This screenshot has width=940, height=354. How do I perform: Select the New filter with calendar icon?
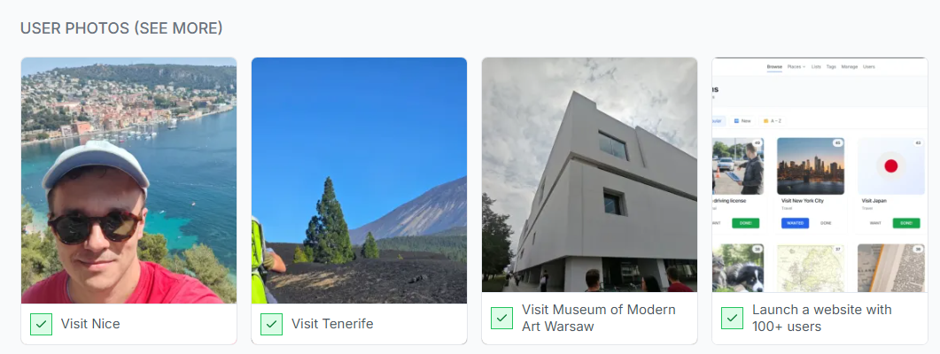742,121
